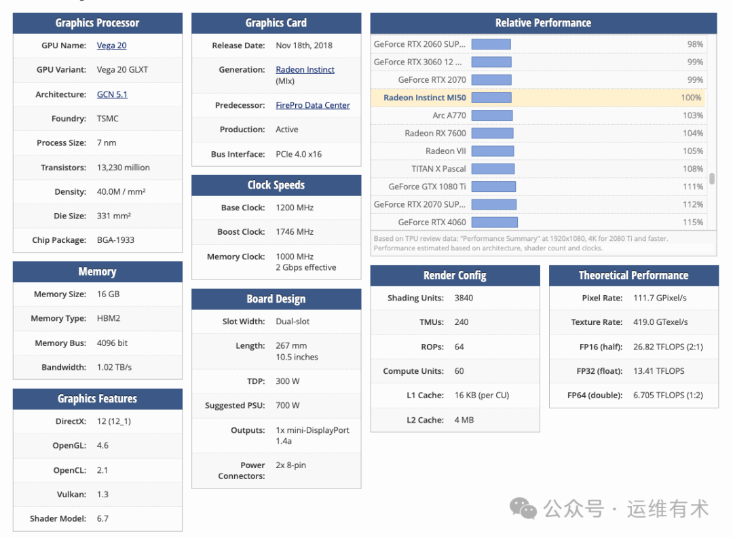Click the GeForce RTX 3060 12 ... entry
The width and height of the screenshot is (733, 538).
(x=538, y=62)
